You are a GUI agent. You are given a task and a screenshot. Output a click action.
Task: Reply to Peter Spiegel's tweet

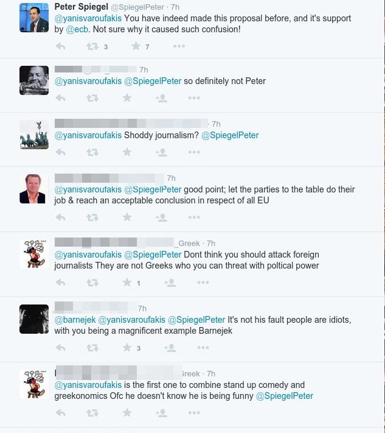pos(60,46)
